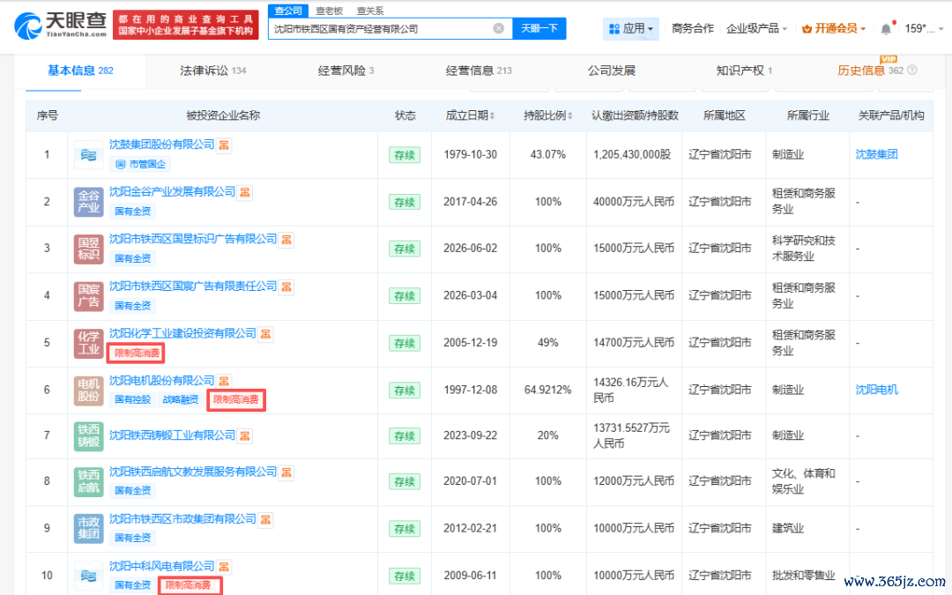Viewport: 952px width, 595px height.
Task: Switch to the 基本信息 tab
Action: [80, 71]
